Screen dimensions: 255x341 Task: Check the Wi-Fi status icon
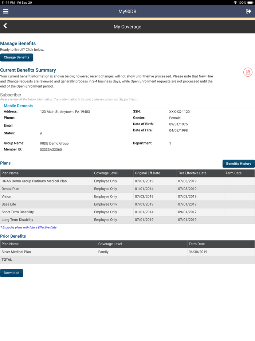coord(235,3)
